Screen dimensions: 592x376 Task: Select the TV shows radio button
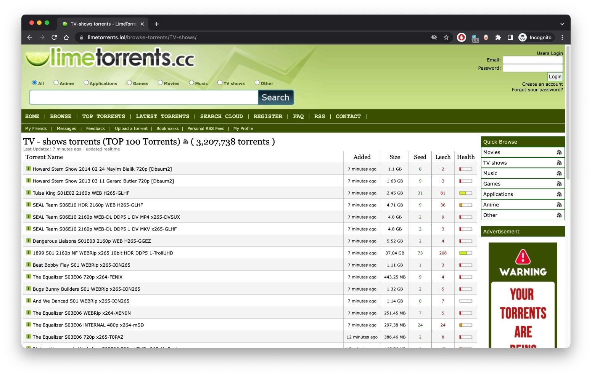pos(220,83)
